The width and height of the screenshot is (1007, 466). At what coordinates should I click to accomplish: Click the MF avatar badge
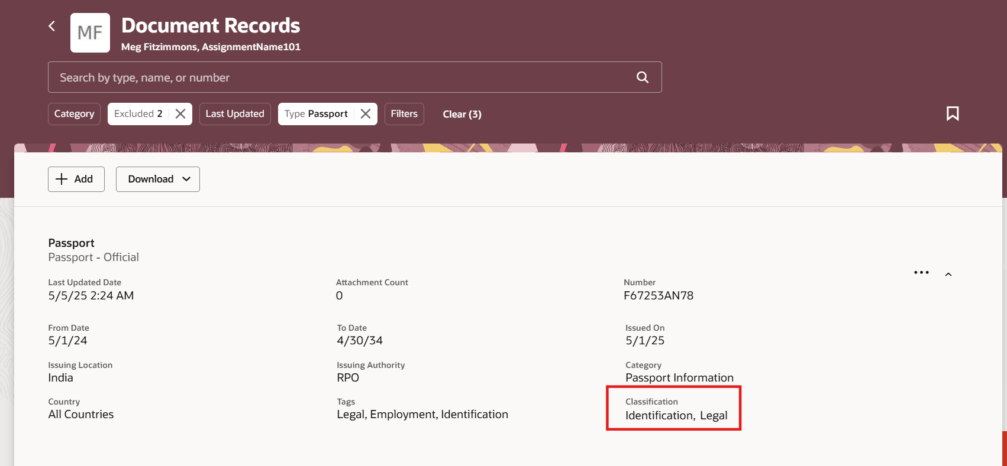pyautogui.click(x=90, y=32)
